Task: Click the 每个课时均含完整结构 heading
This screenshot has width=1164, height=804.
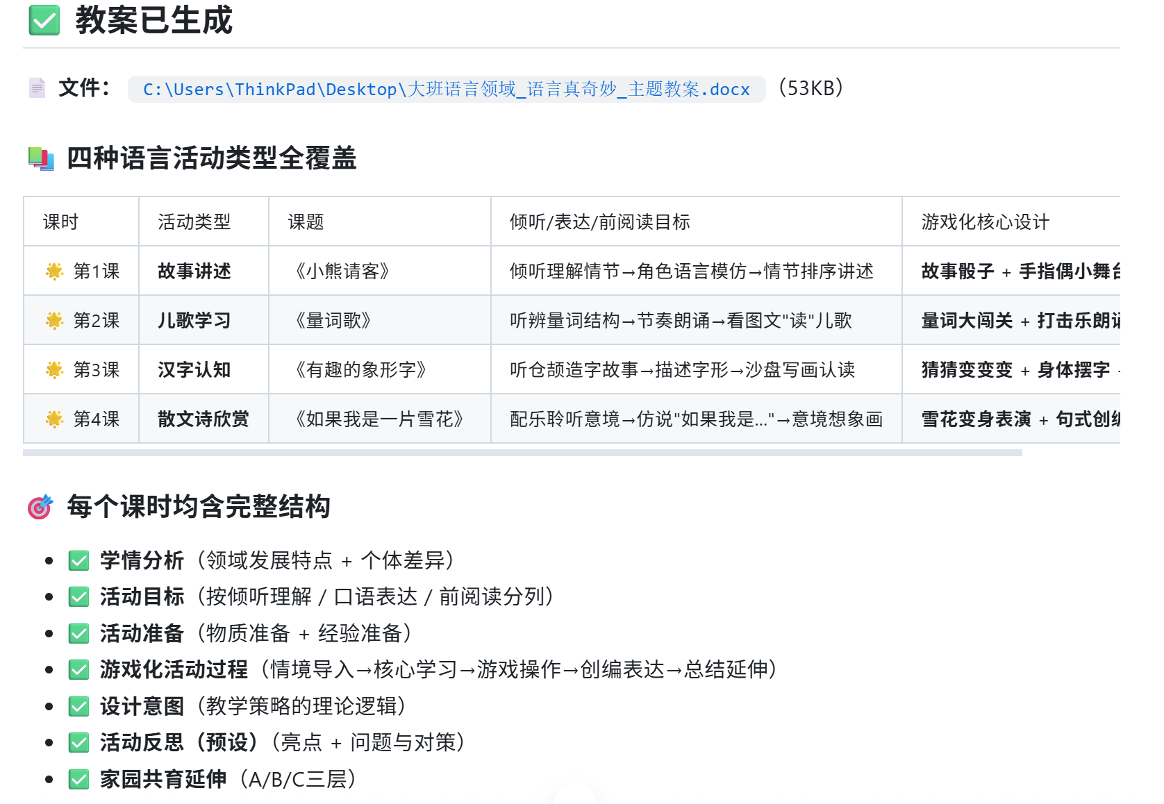Action: point(199,507)
